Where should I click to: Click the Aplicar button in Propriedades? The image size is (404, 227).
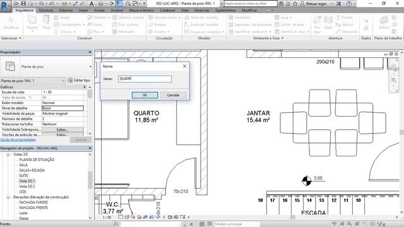(81, 140)
